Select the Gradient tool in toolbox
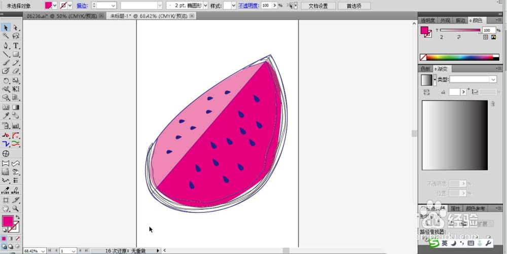507x254 pixels. [x=16, y=107]
